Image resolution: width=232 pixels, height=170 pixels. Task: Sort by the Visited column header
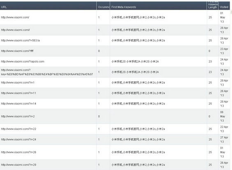(x=224, y=7)
